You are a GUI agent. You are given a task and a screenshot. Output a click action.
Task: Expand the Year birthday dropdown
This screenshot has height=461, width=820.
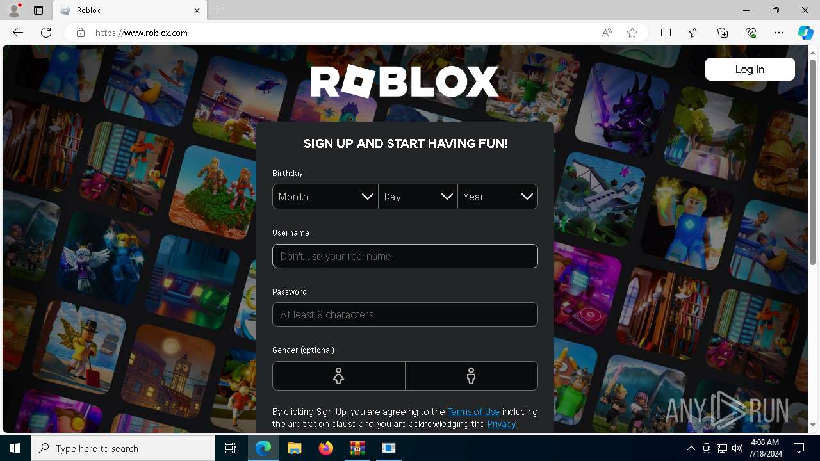498,197
